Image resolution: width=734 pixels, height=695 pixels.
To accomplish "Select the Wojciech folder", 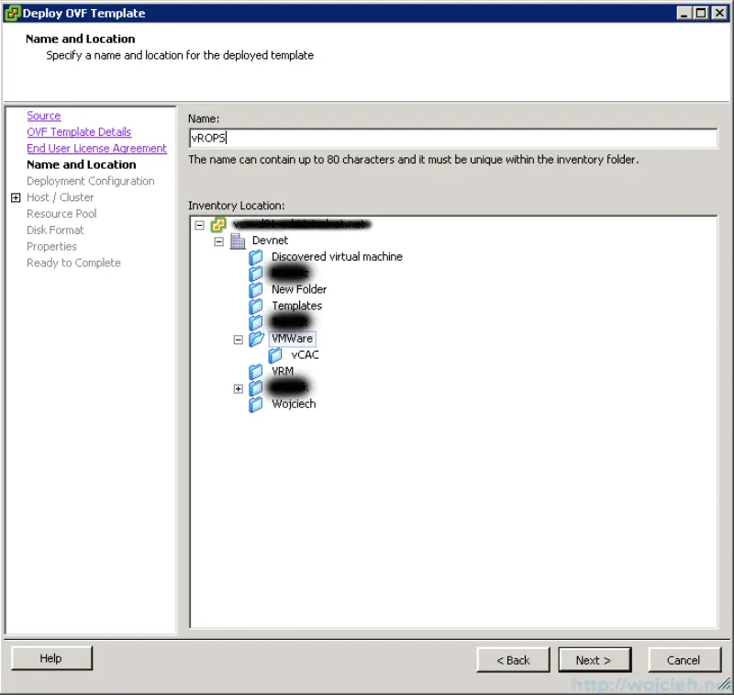I will click(x=295, y=404).
